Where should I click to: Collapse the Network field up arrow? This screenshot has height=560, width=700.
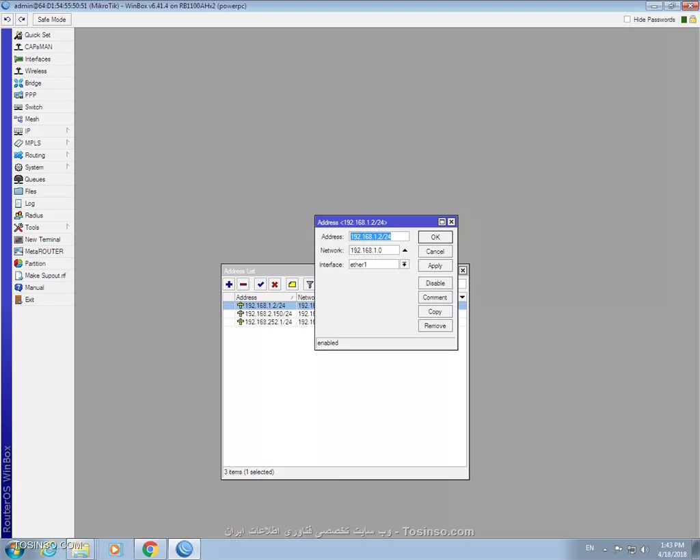click(405, 250)
